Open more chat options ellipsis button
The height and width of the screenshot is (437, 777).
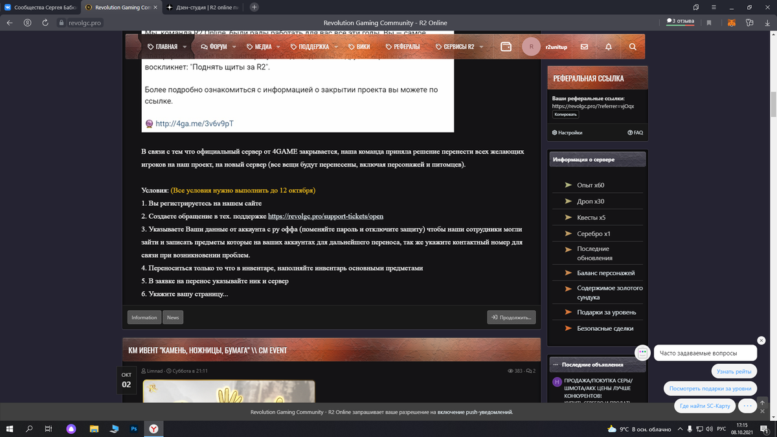point(747,406)
